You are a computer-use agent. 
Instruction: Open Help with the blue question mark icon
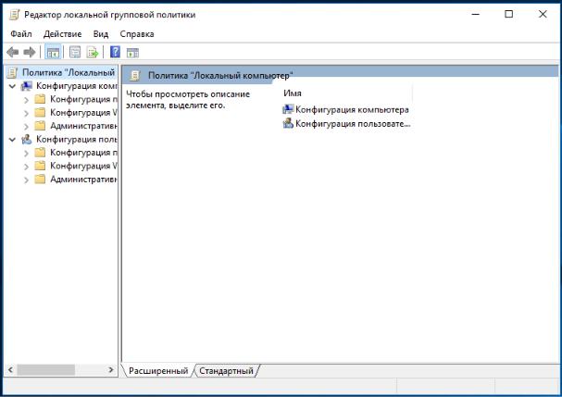[115, 52]
